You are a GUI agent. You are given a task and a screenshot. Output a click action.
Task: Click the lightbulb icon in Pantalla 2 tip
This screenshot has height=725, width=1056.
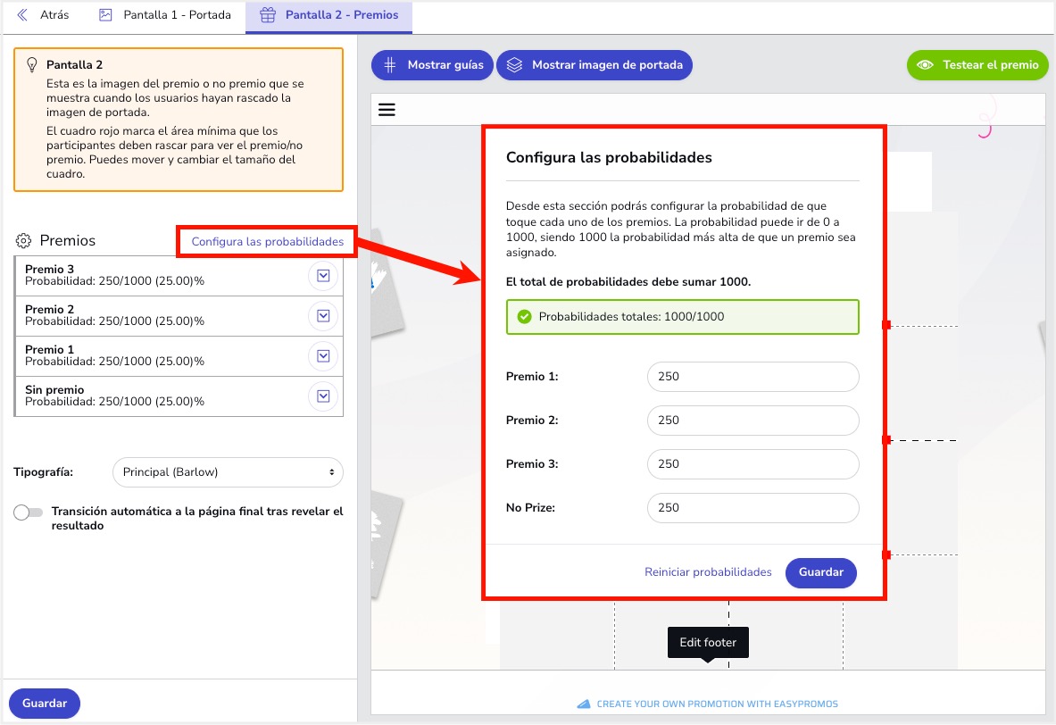[x=32, y=65]
